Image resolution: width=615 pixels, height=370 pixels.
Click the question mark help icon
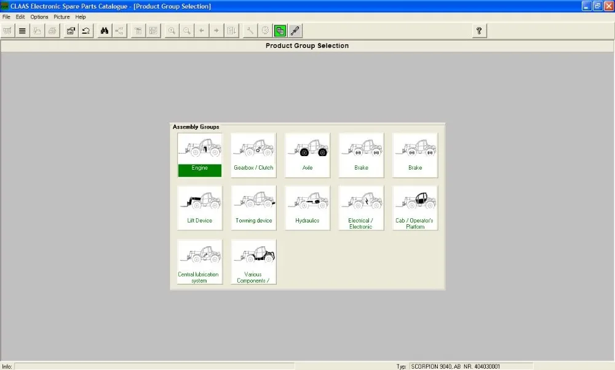click(479, 31)
